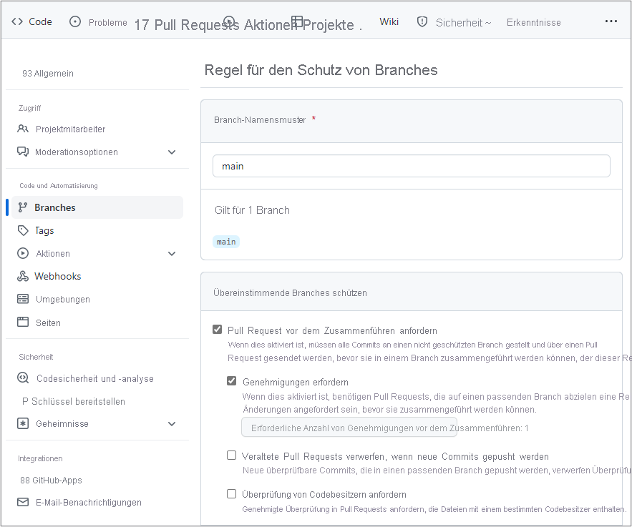
Task: Expand the Geheimnisse chevron
Action: pyautogui.click(x=172, y=424)
